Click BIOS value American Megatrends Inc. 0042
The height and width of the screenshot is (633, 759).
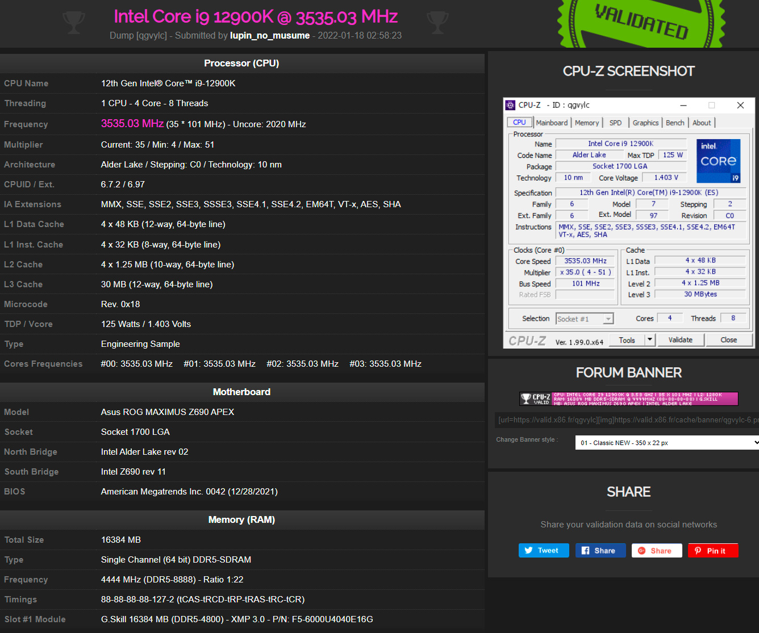click(189, 492)
